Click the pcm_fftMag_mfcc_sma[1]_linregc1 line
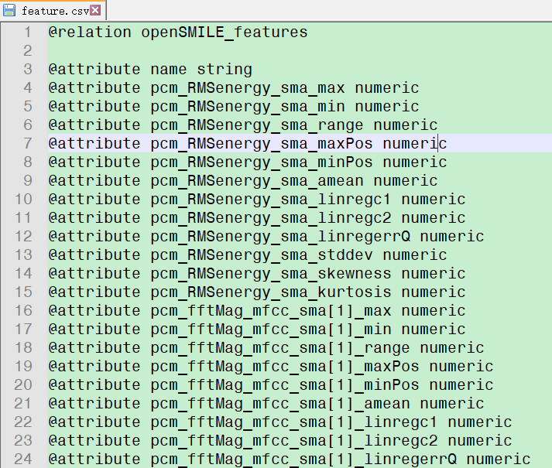Image resolution: width=552 pixels, height=468 pixels. [280, 422]
